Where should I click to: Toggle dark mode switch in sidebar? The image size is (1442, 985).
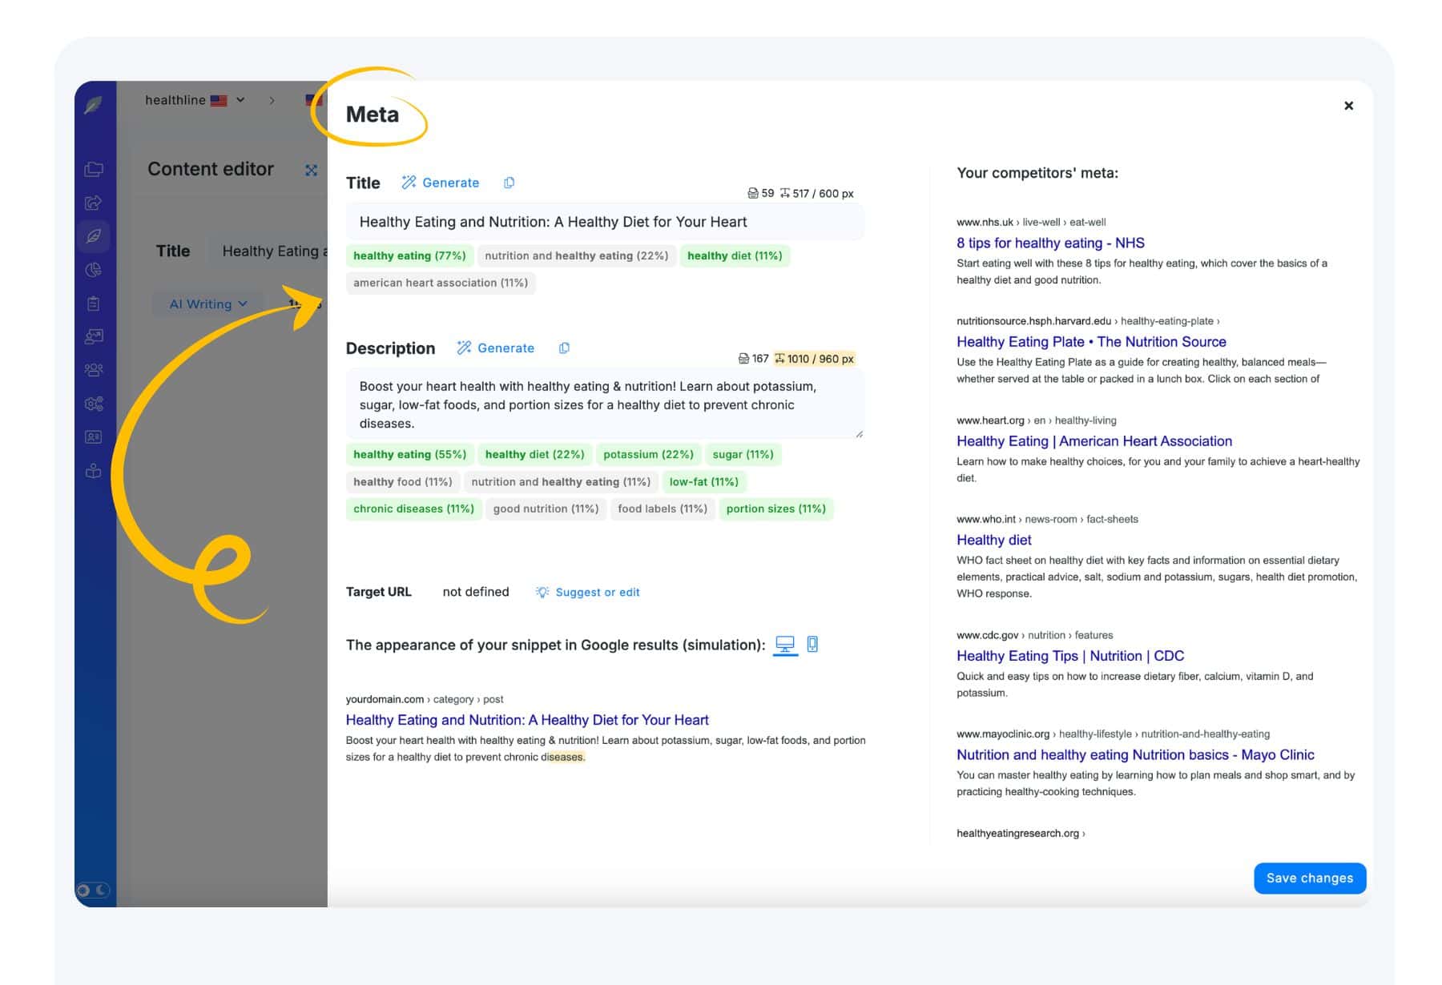point(93,890)
